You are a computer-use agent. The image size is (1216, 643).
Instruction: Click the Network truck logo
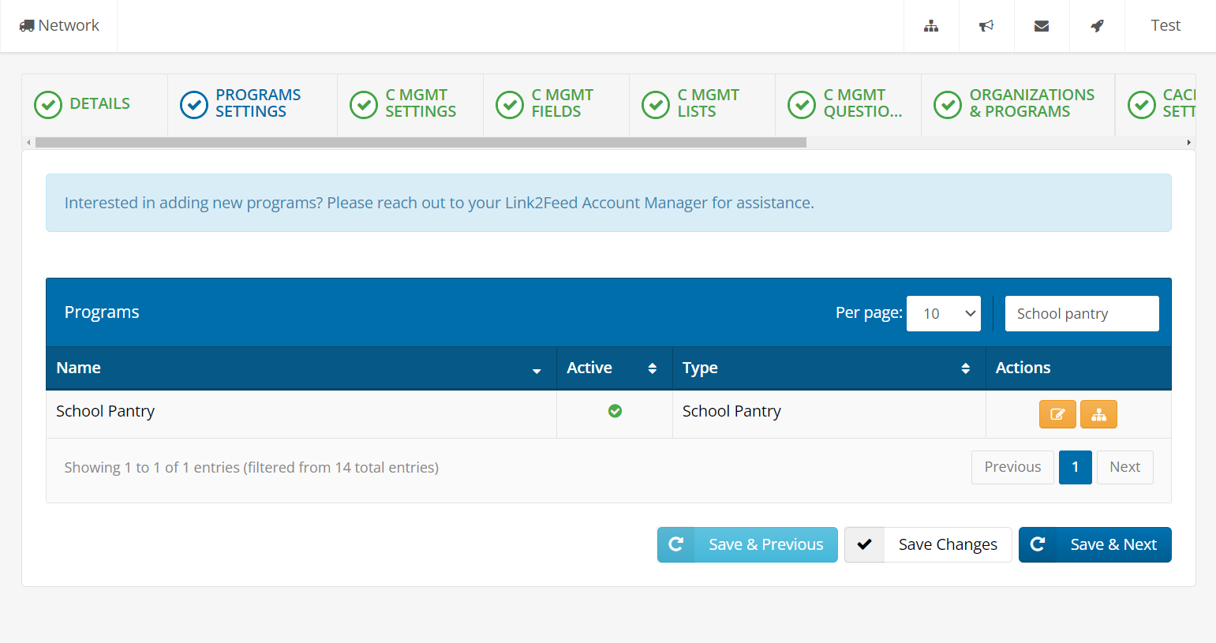click(59, 25)
